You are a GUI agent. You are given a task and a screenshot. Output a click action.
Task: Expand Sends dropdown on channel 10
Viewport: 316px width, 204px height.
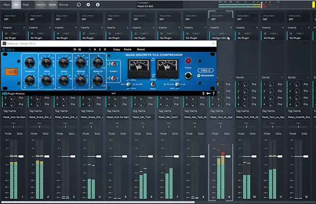256,77
